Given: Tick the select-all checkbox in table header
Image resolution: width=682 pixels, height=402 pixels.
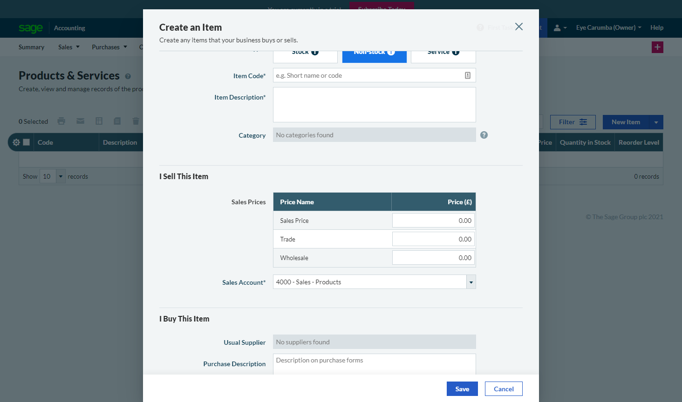Looking at the screenshot, I should tap(27, 142).
